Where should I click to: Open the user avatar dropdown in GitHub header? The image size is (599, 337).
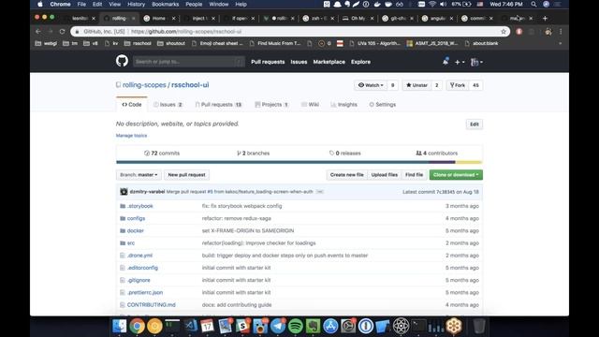pyautogui.click(x=476, y=62)
